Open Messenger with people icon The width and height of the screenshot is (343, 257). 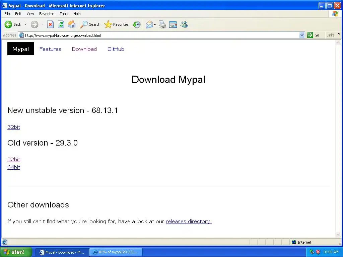click(x=184, y=24)
